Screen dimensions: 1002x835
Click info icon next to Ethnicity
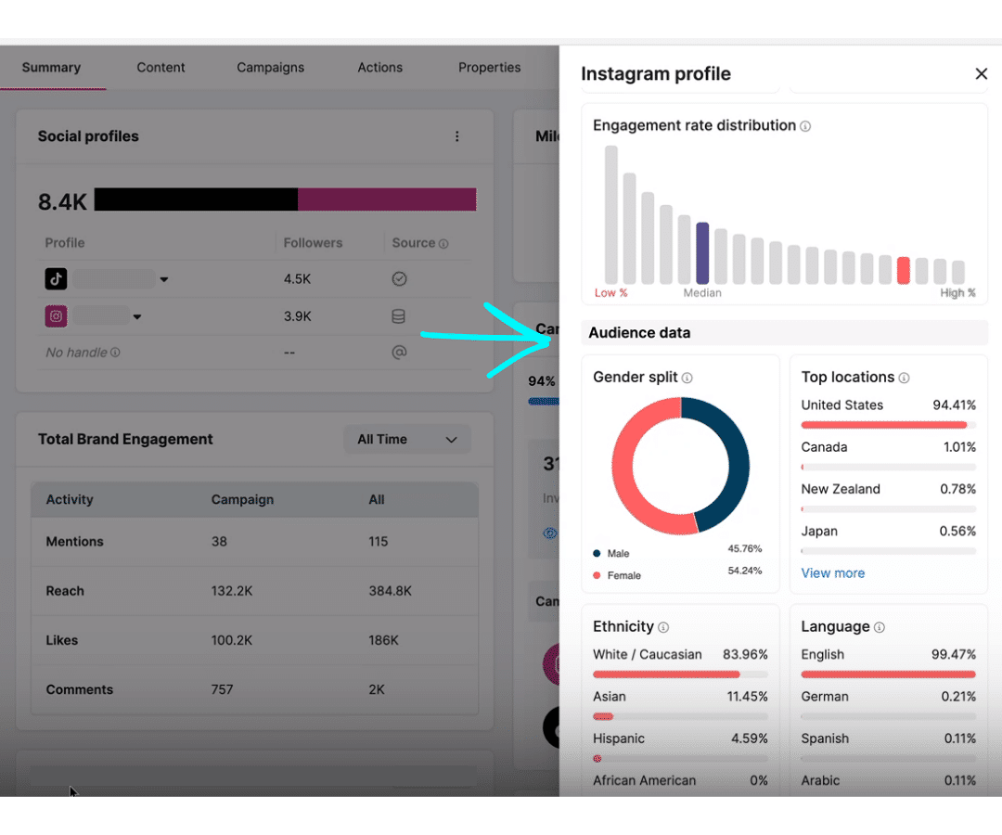663,627
